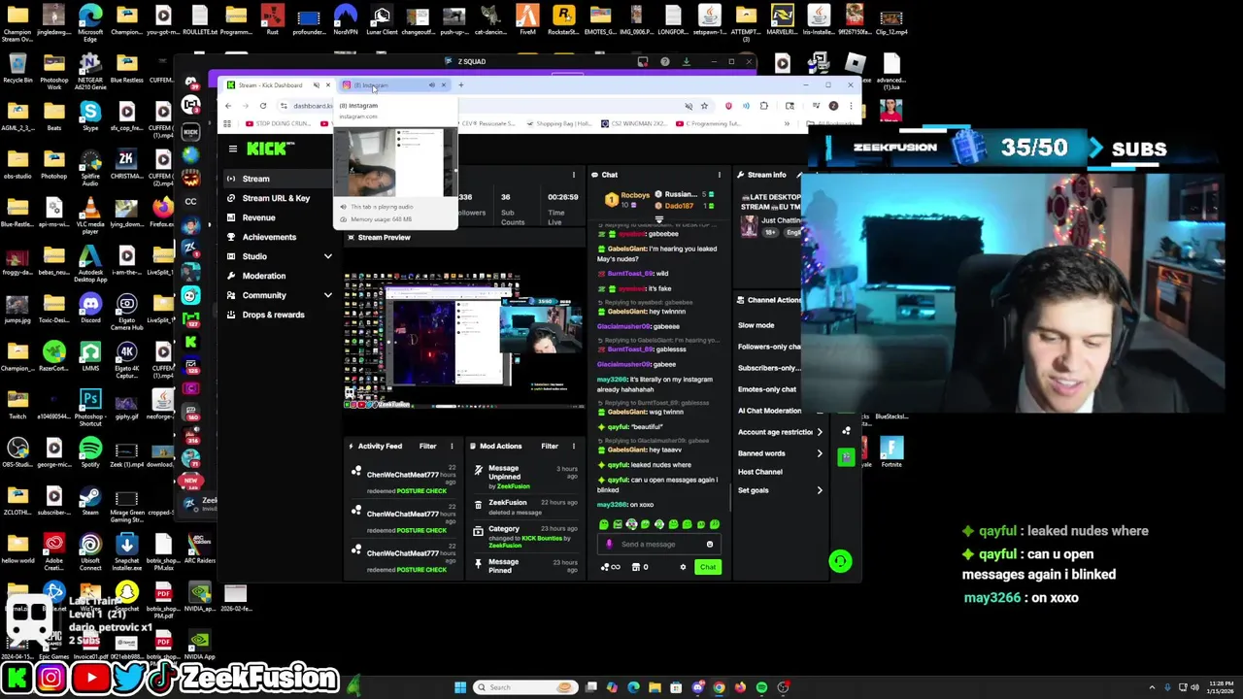Open Firefox on taskbar
Viewport: 1243px width, 699px height.
pos(740,687)
